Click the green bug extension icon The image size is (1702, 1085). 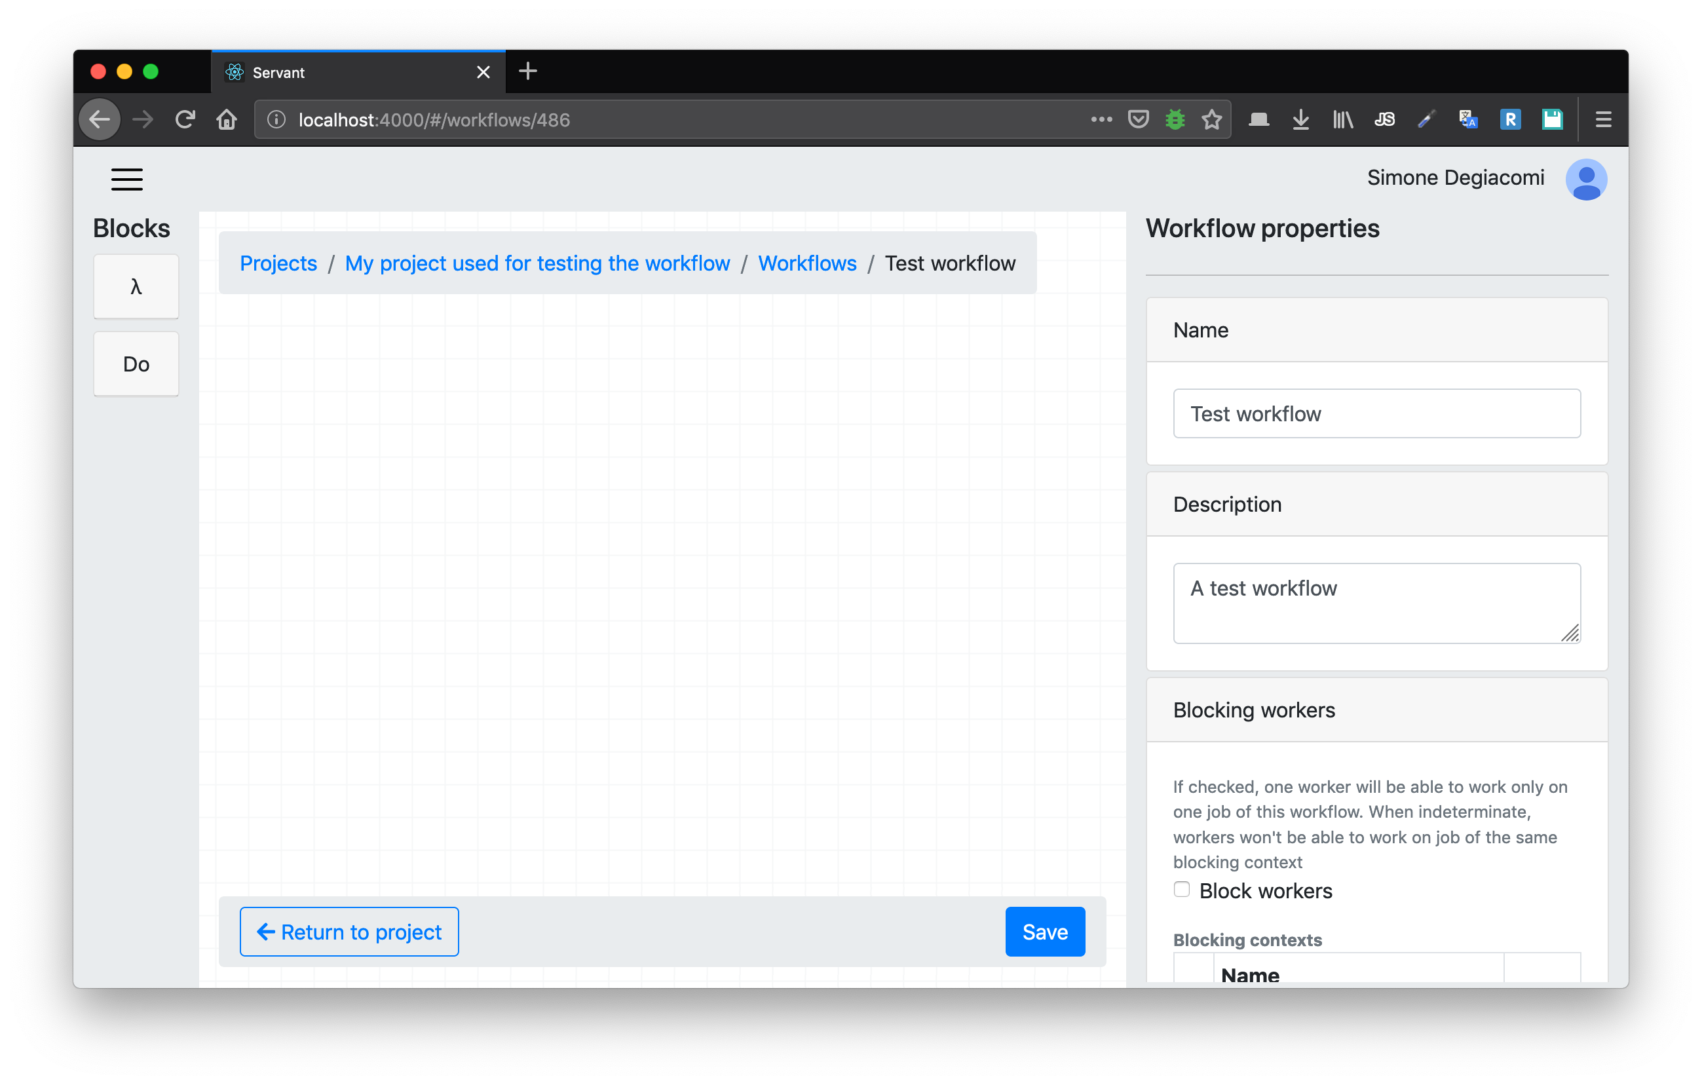[x=1175, y=119]
